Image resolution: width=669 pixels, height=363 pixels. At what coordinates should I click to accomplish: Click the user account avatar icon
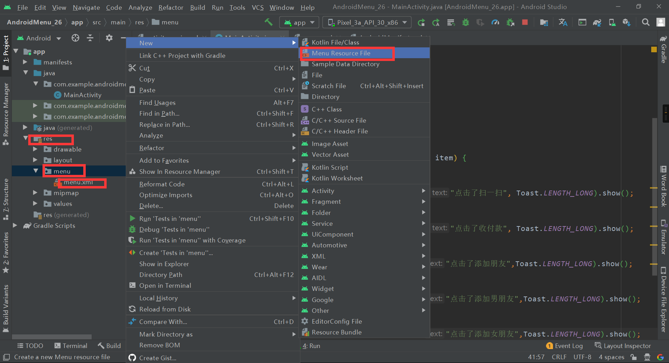tap(661, 22)
